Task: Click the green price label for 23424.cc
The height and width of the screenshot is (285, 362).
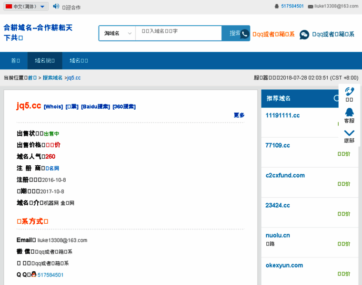Action: pyautogui.click(x=344, y=214)
